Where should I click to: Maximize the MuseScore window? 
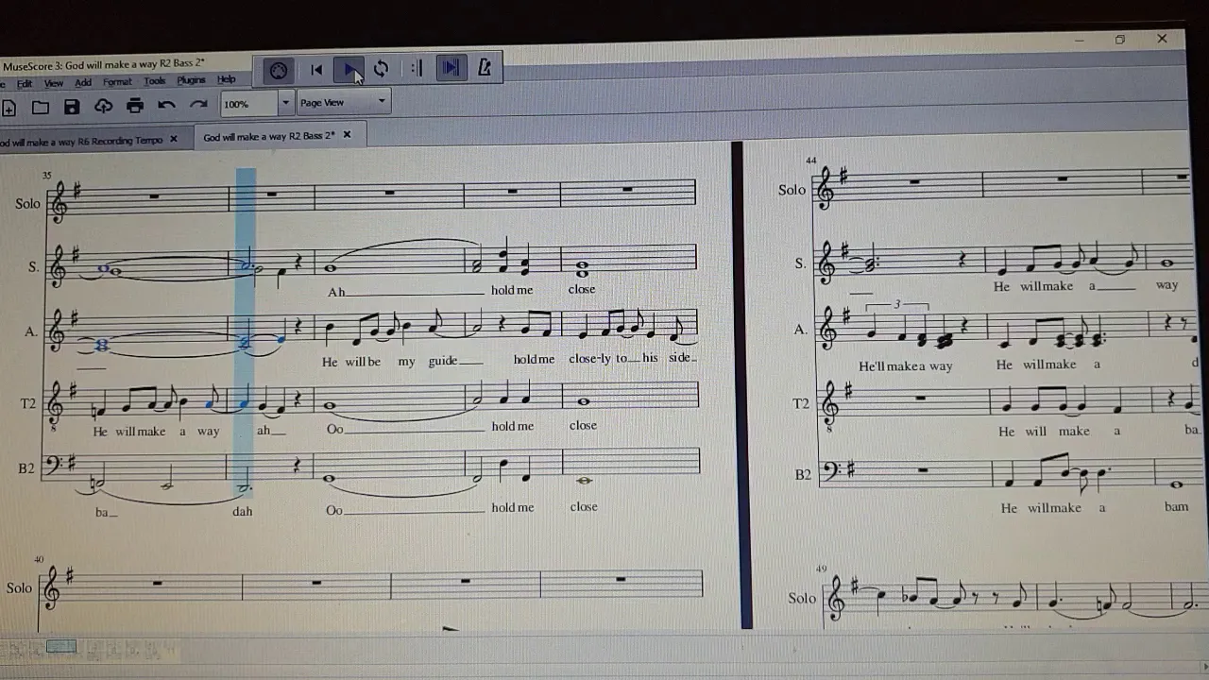1119,40
